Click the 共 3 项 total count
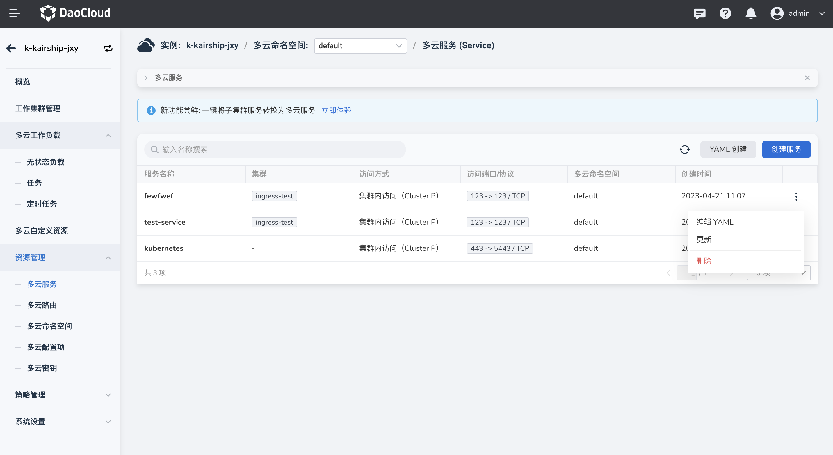This screenshot has width=833, height=455. (155, 273)
